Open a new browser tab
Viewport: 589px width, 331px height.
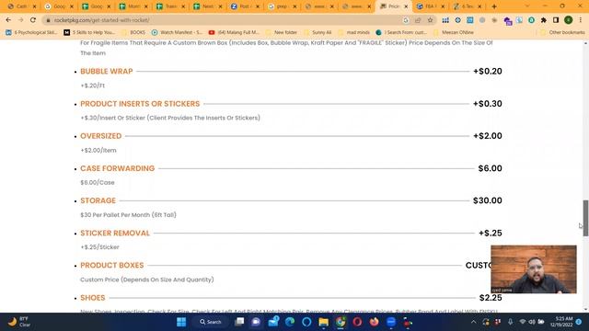(x=494, y=6)
